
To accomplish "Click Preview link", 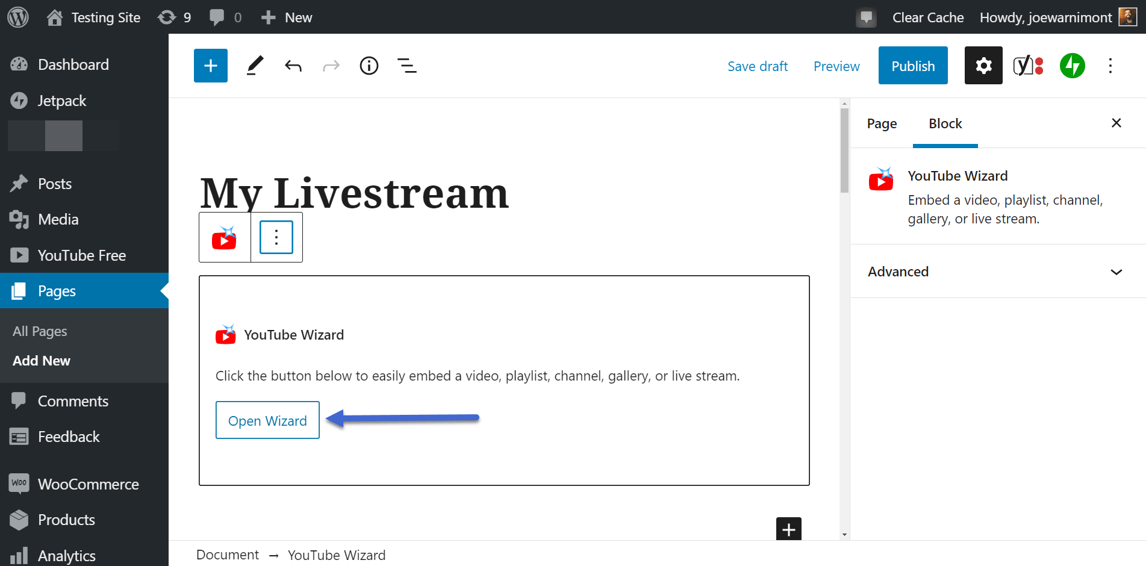I will point(836,66).
